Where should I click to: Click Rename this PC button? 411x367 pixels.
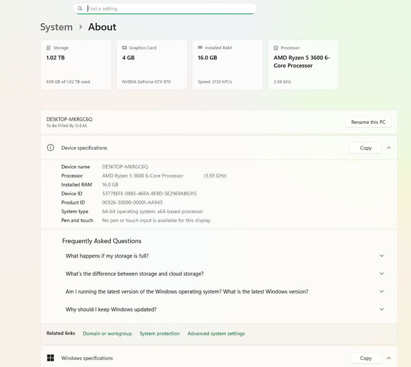click(x=368, y=122)
